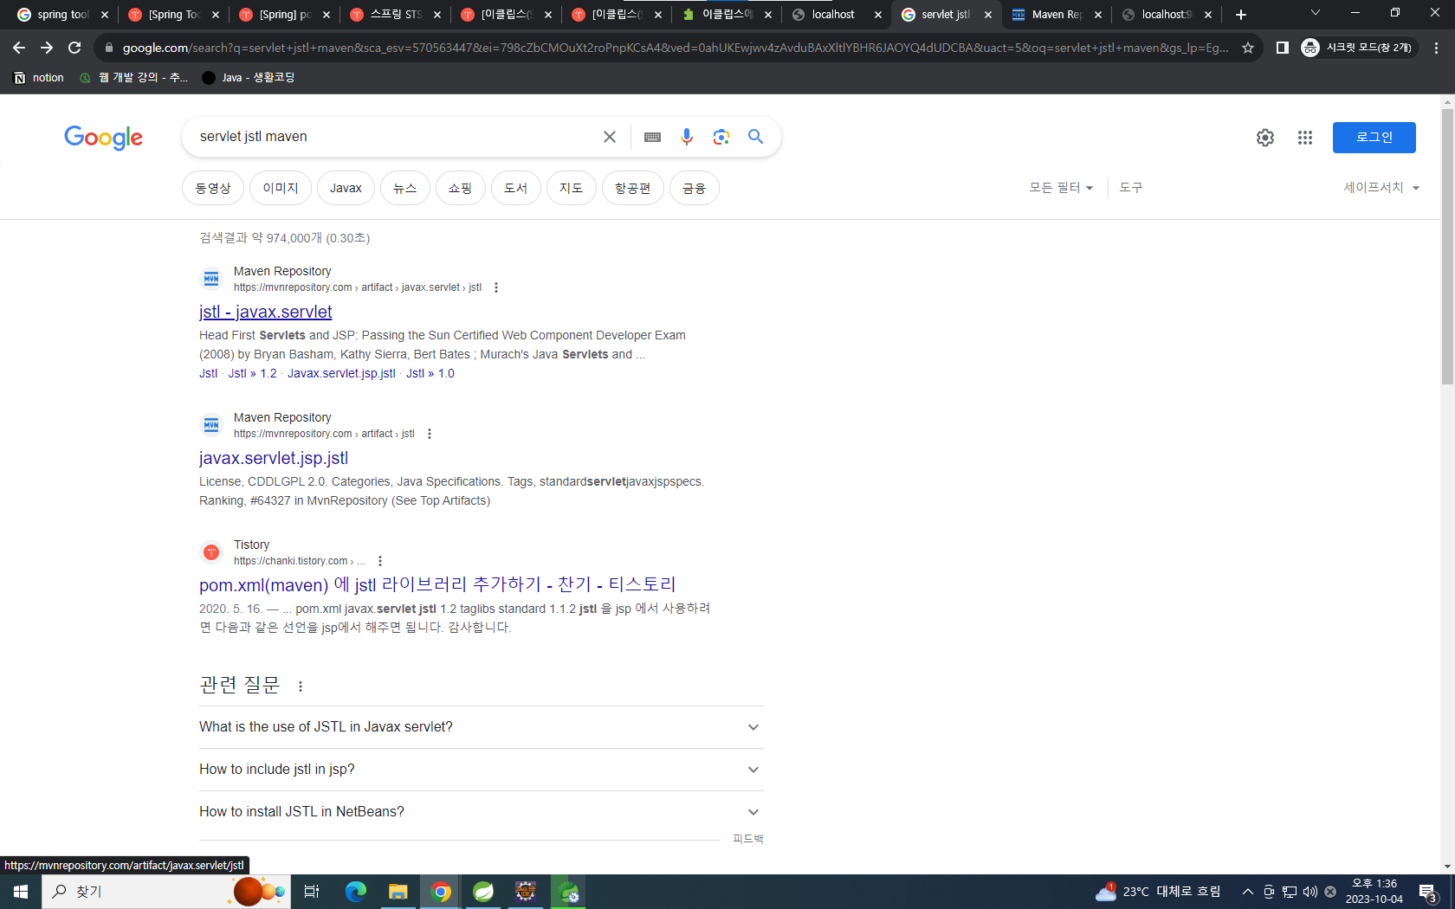Open the 모든 필터 dropdown
The image size is (1455, 909).
pos(1061,188)
